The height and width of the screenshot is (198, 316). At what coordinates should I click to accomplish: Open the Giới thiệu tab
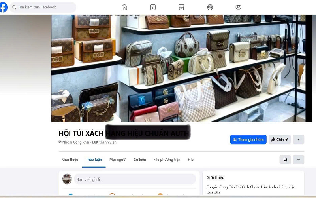coord(70,160)
